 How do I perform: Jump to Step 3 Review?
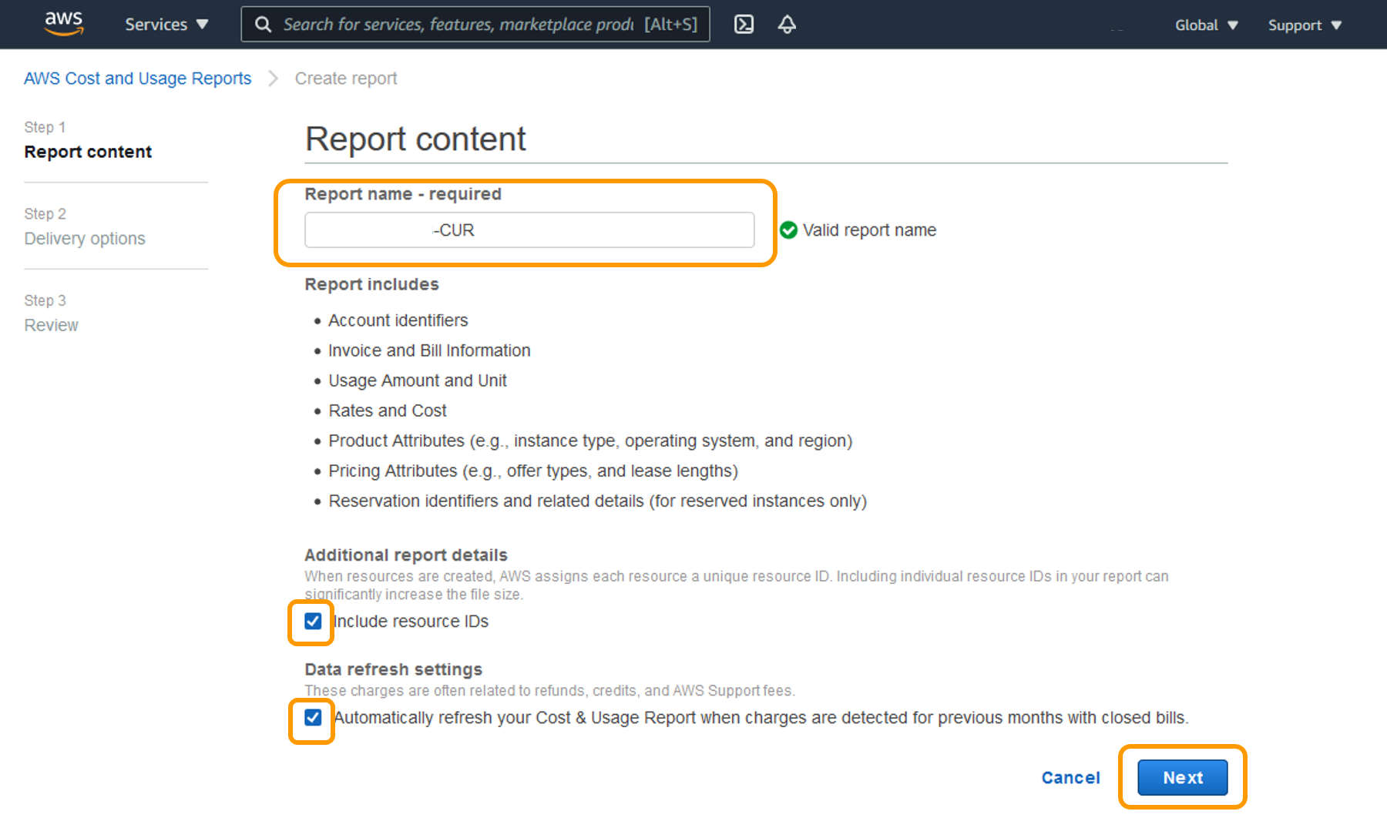(51, 325)
